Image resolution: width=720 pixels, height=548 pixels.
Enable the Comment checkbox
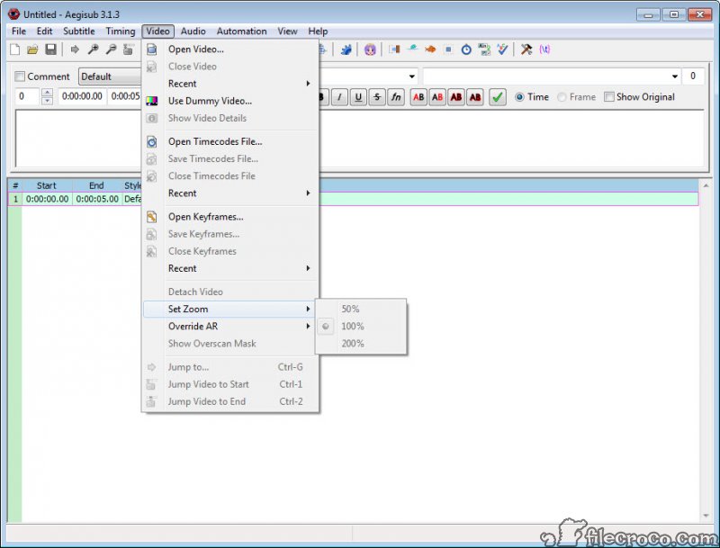[20, 76]
